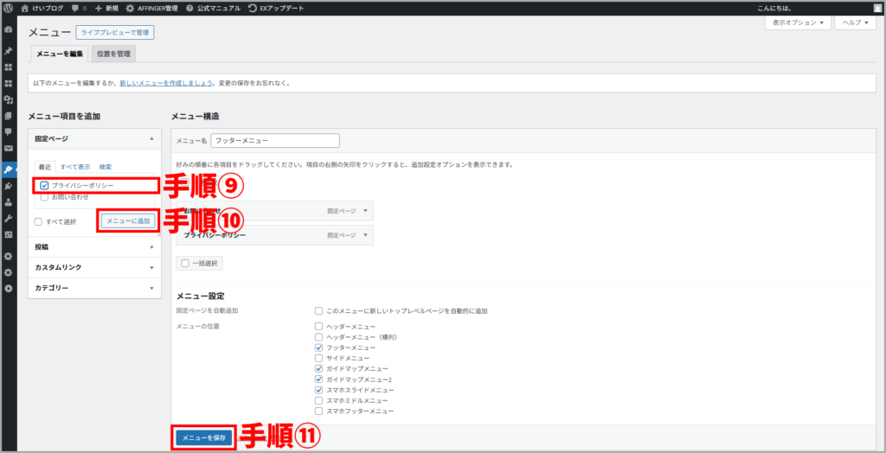Enable ヘッダーメニュー menu location checkbox
The image size is (886, 453).
(x=319, y=328)
